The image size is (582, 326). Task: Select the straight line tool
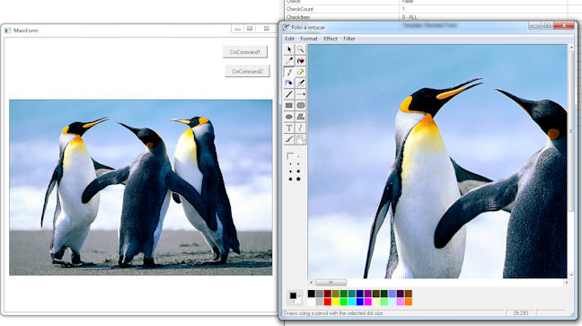tap(289, 94)
